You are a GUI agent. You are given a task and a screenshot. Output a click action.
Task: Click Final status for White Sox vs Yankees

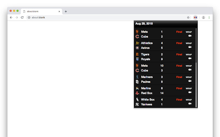coord(179,100)
